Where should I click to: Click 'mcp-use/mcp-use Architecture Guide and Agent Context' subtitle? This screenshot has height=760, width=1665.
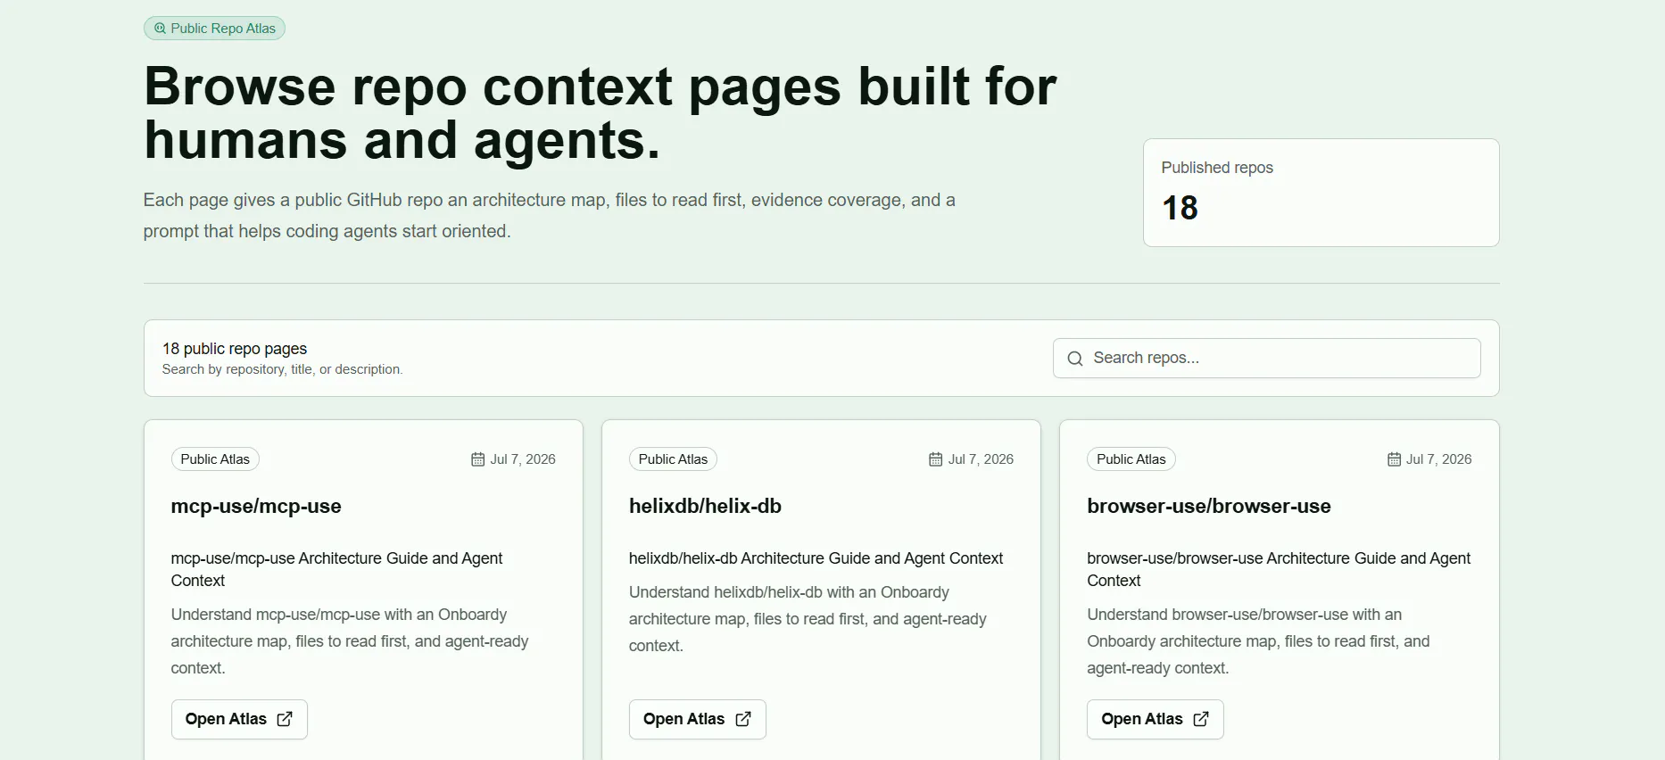tap(337, 569)
